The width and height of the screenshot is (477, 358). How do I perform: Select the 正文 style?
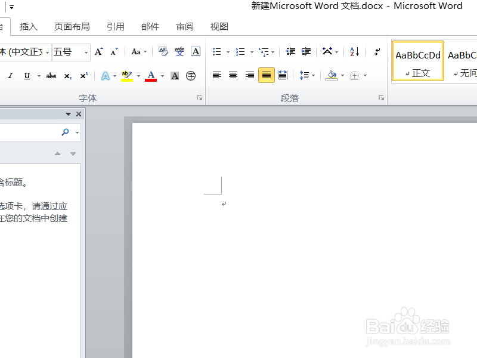coord(418,61)
